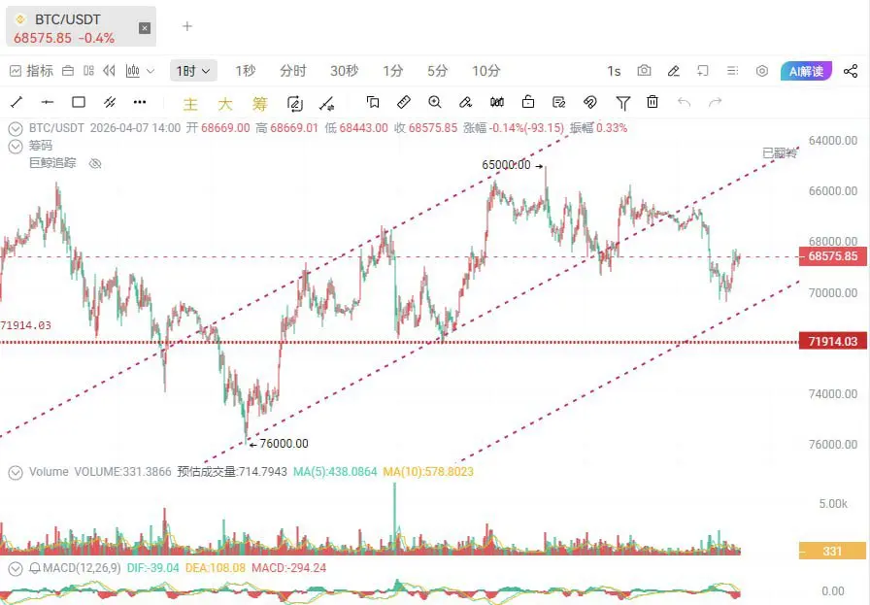This screenshot has width=870, height=605.
Task: Click the MA(5):438.0864 volume label
Action: click(335, 472)
